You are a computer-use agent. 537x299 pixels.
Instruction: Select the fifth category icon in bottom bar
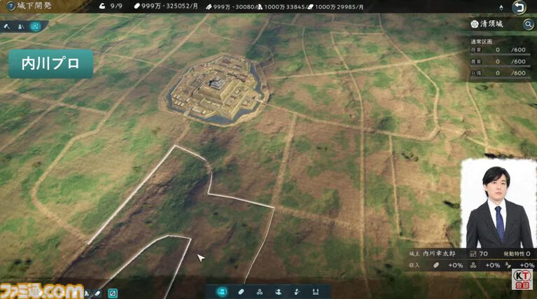[x=297, y=292]
